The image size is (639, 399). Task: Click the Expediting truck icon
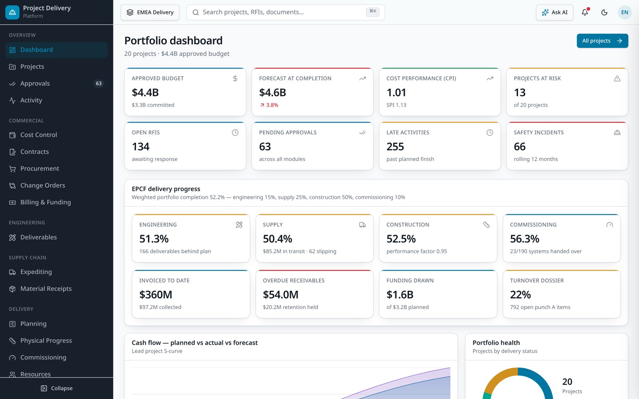point(12,272)
